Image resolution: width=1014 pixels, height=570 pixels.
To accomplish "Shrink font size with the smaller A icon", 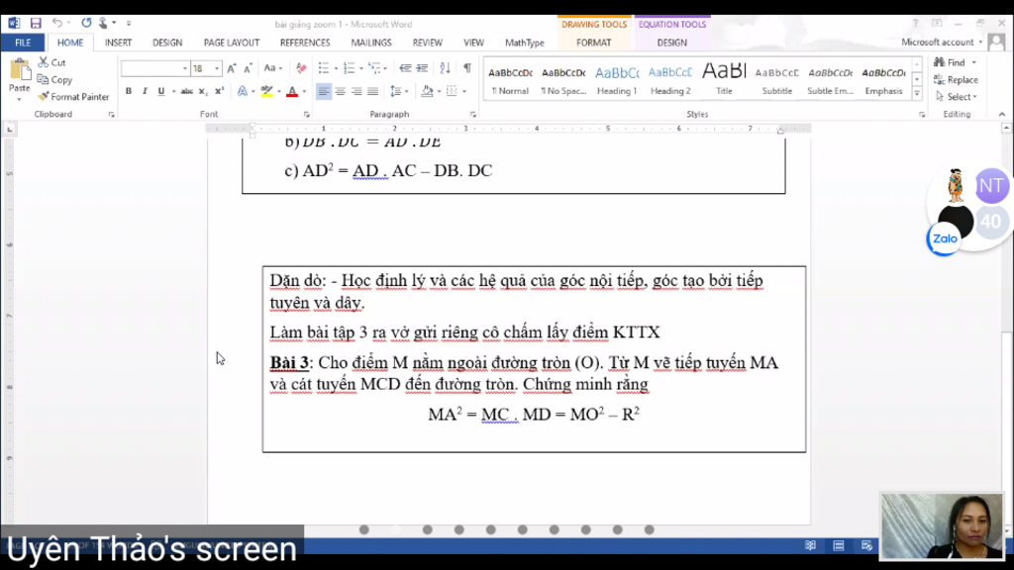I will coord(248,68).
